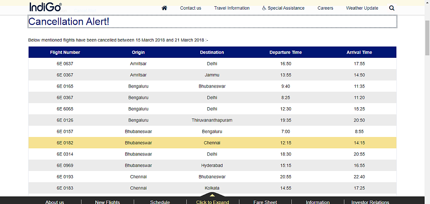The width and height of the screenshot is (430, 204).
Task: Select flight number 6E 0126
Action: pos(65,120)
